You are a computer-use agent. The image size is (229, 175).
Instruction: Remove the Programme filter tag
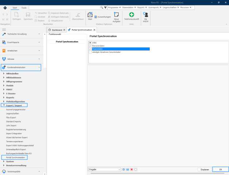coord(120,7)
